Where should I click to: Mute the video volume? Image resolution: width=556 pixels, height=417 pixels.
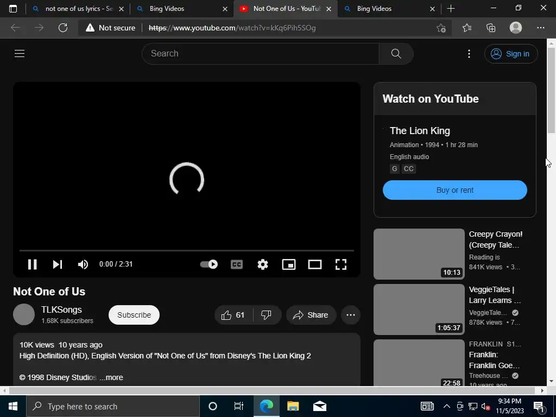coord(83,264)
